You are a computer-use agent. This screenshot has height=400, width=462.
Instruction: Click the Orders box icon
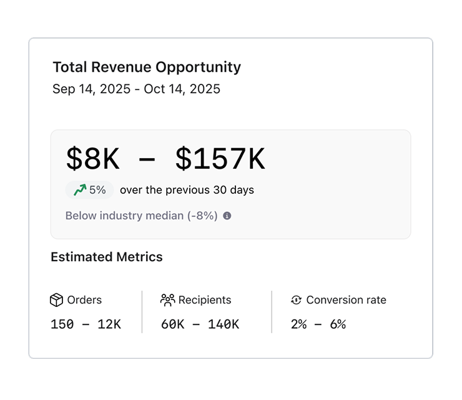click(56, 300)
